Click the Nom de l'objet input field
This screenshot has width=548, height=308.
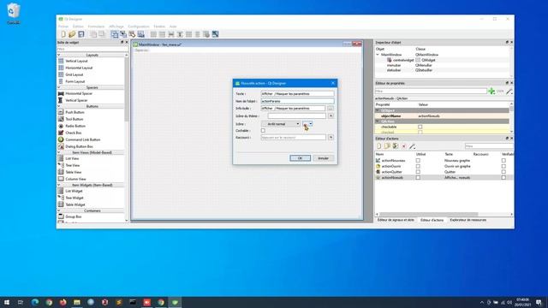(x=297, y=101)
